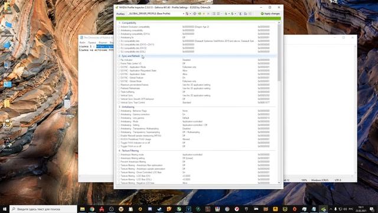Image resolution: width=378 pixels, height=213 pixels.
Task: Click the UTF-8 encoding status in Notepad
Action: point(338,180)
